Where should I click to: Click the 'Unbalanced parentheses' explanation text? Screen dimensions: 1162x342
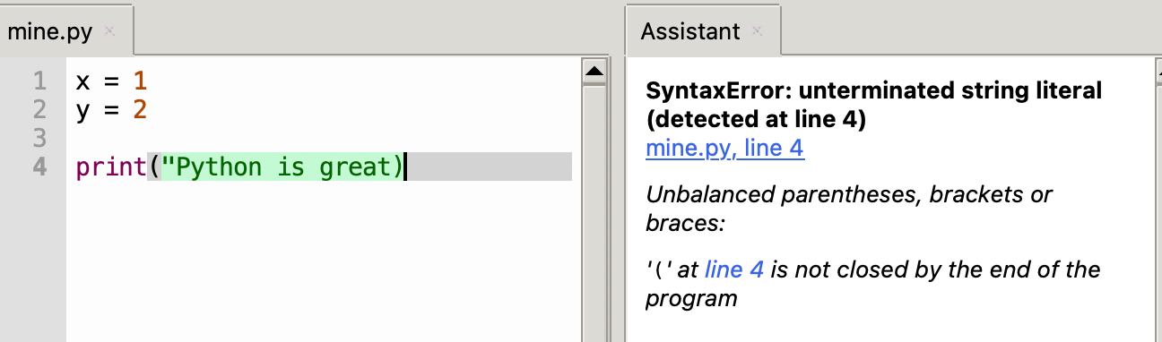point(849,208)
